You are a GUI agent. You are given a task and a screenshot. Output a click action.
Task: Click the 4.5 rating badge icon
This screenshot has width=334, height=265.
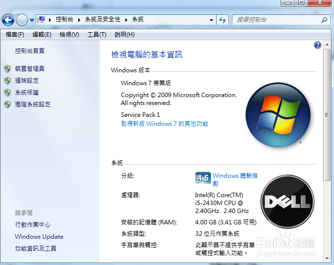(203, 178)
